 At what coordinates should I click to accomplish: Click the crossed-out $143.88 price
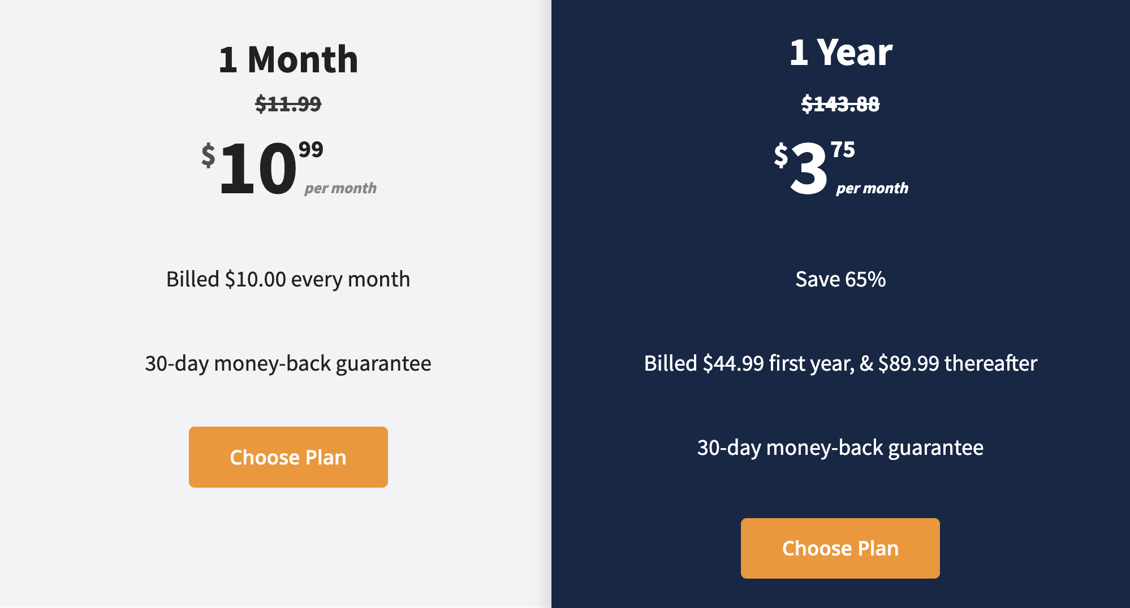(x=840, y=103)
